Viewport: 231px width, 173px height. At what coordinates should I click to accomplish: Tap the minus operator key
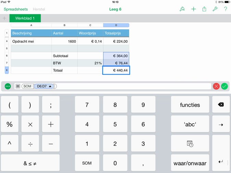[x=51, y=144]
